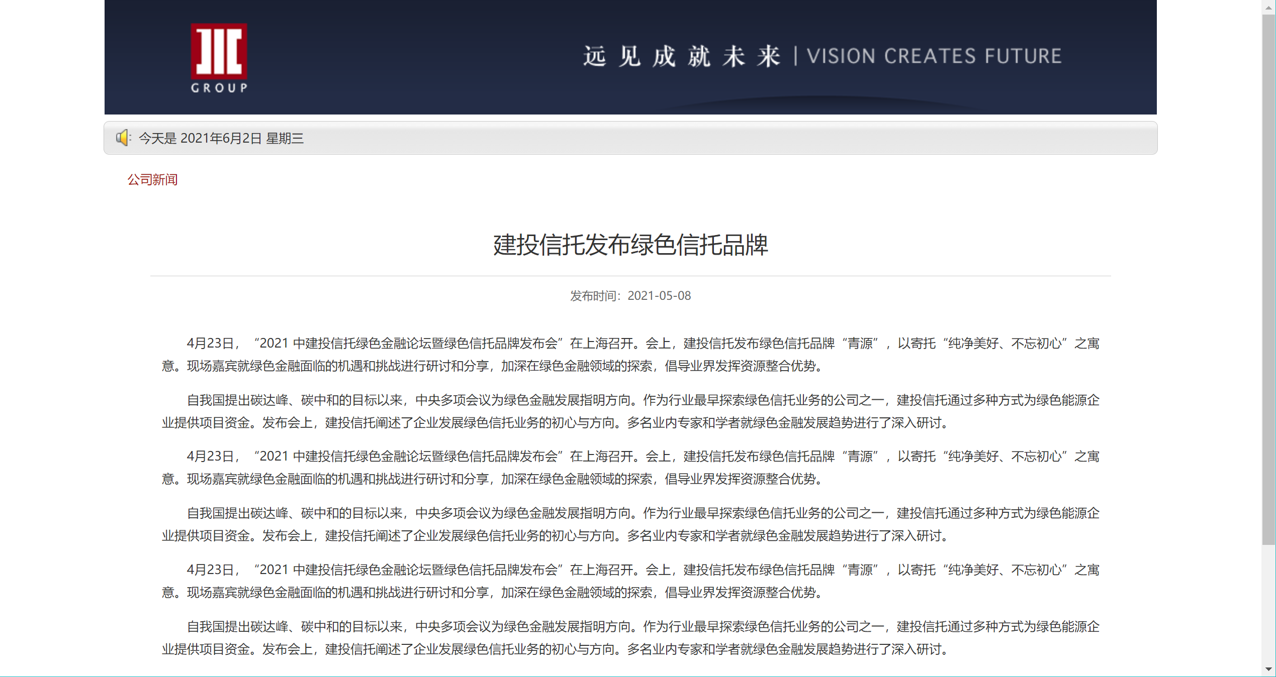Click the scrollbar down arrow
1276x677 pixels.
(x=1268, y=669)
